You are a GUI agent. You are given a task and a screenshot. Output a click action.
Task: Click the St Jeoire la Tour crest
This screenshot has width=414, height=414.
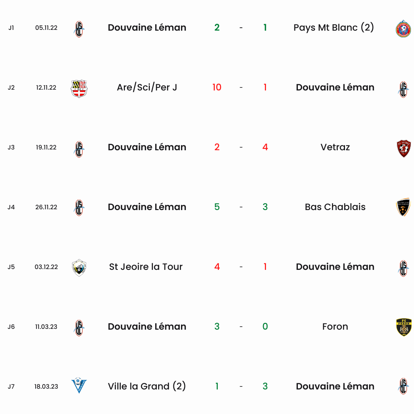coord(79,268)
